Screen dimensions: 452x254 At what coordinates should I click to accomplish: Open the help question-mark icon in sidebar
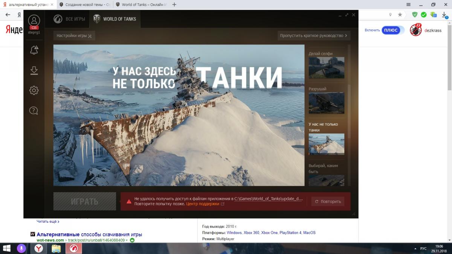click(x=34, y=110)
